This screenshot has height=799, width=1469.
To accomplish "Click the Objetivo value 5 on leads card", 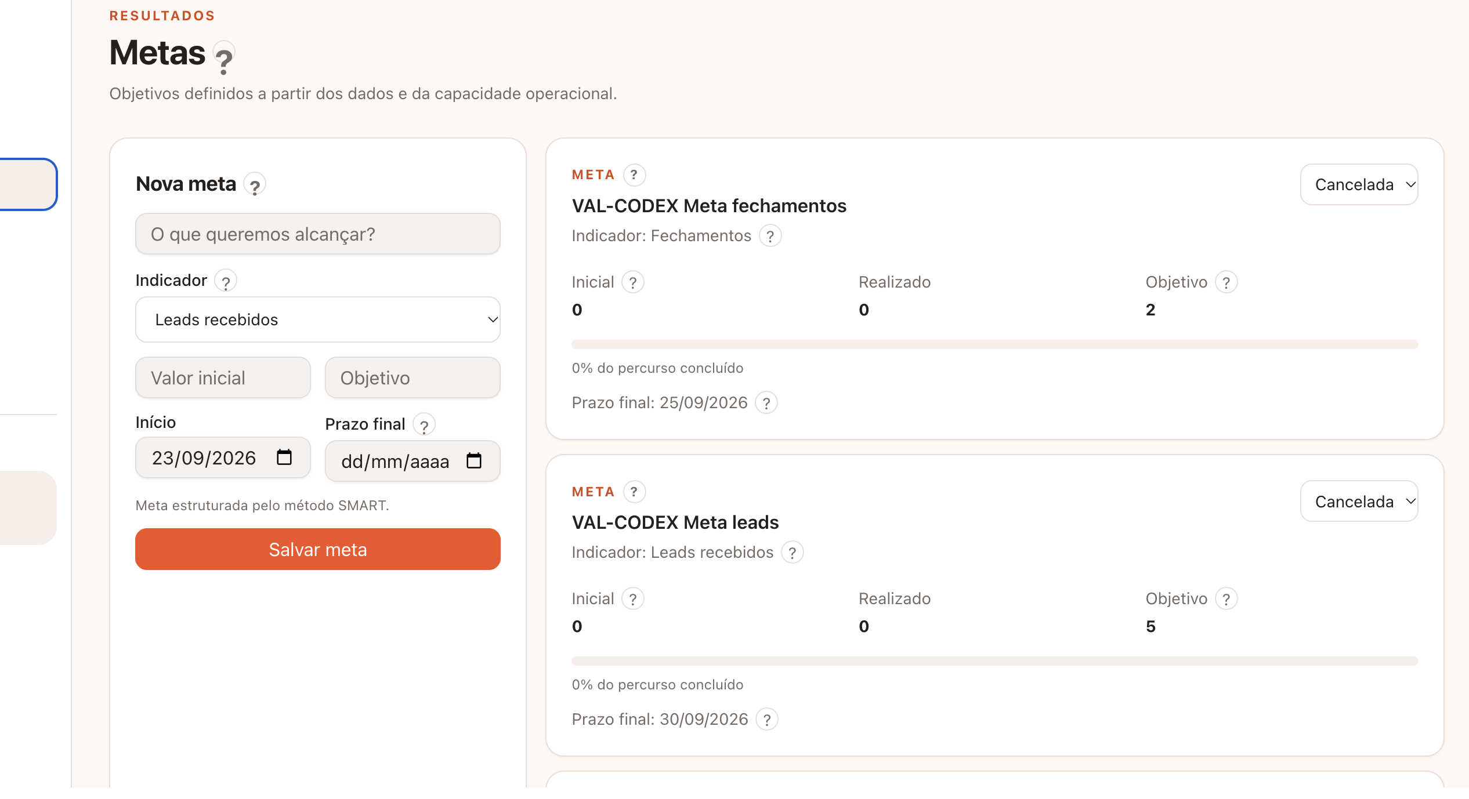I will 1150,626.
